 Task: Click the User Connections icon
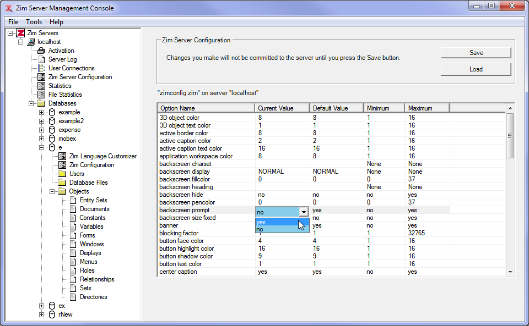(41, 68)
